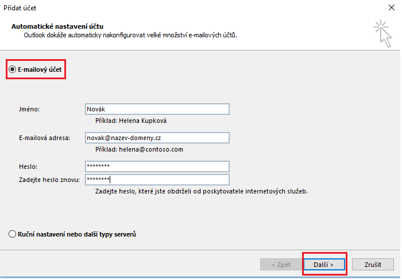Click the Zrušit button
Screen dimensions: 402x279
click(x=372, y=264)
